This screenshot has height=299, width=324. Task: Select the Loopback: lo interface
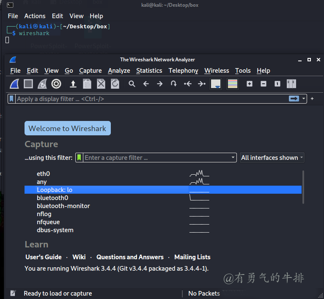tap(163, 190)
